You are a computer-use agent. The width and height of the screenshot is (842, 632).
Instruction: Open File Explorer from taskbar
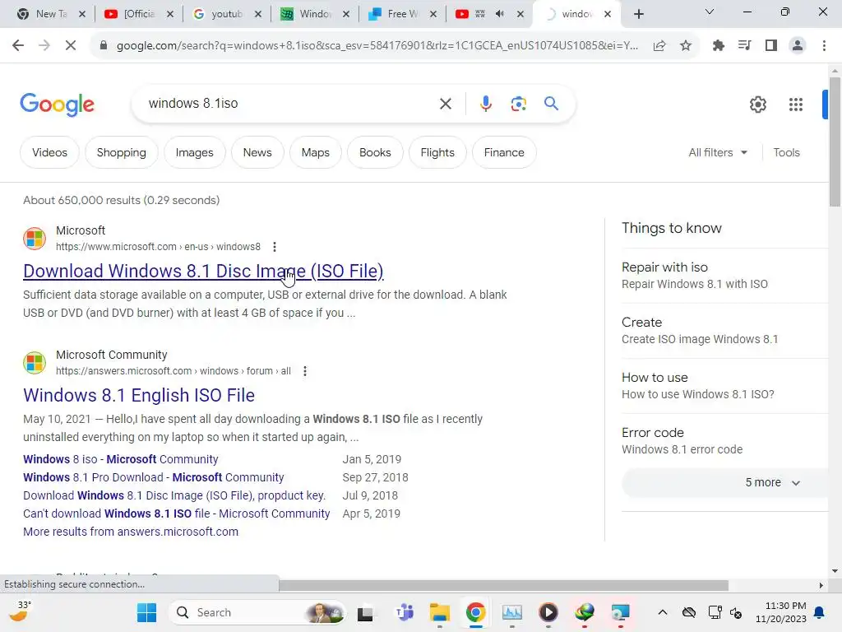point(440,612)
